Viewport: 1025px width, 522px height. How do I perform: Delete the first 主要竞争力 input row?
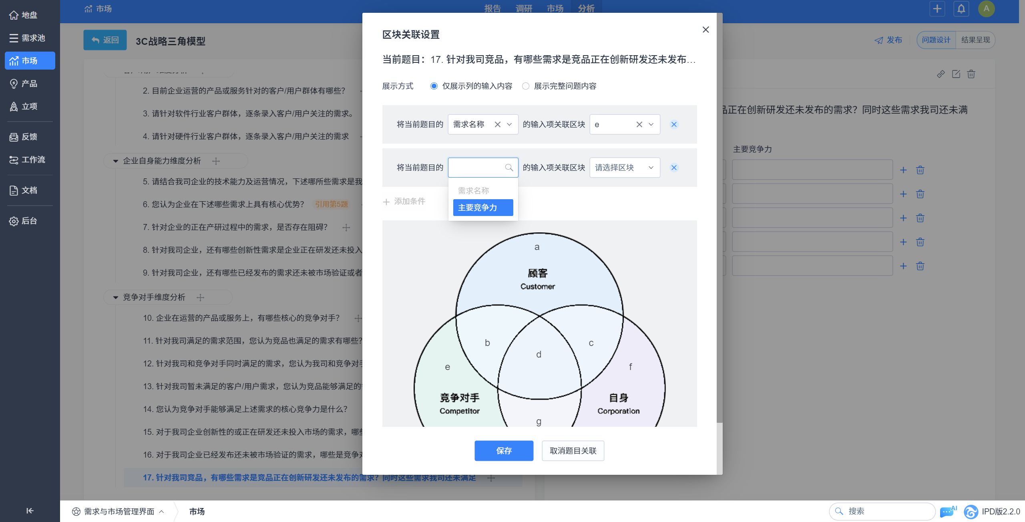click(x=920, y=170)
